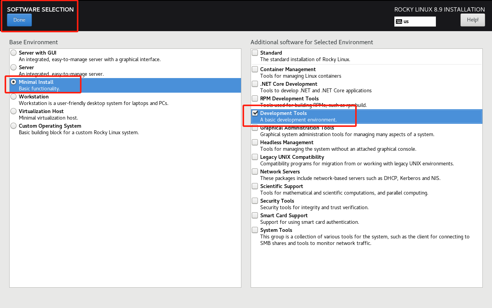Click 'An integrated, easy-to-manage server with a graphical interface.' text
This screenshot has height=308, width=492.
tap(90, 60)
